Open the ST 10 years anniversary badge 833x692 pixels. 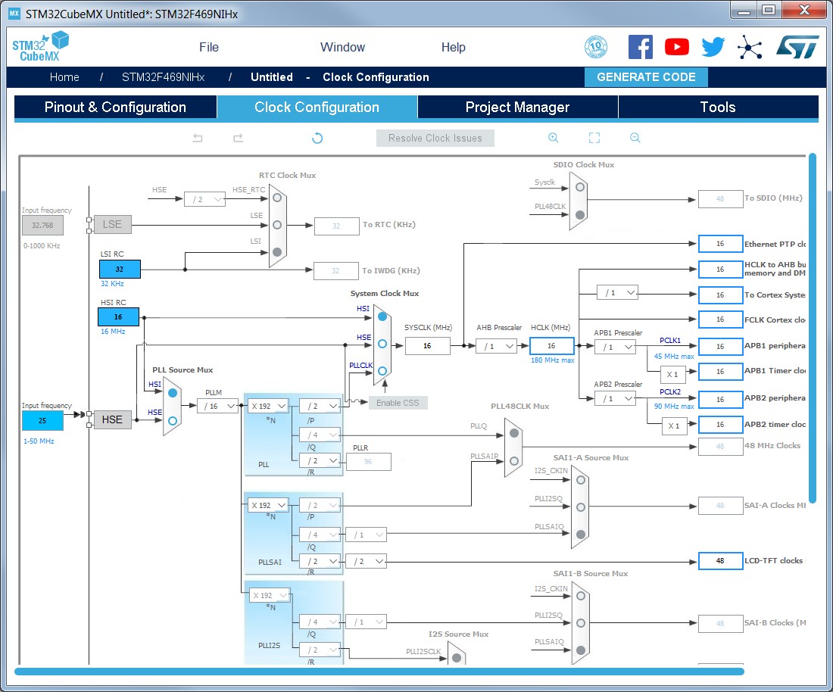(x=595, y=47)
